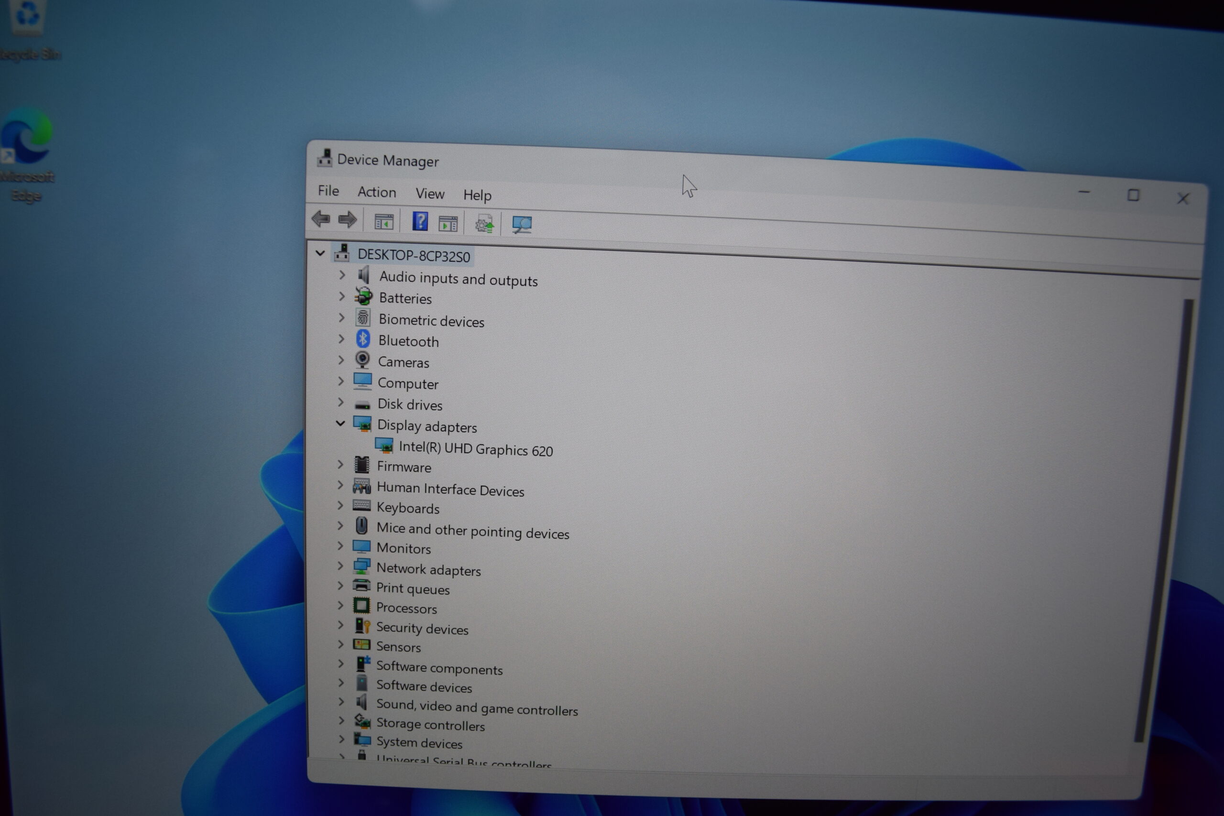
Task: Click the vertical scrollbar of device tree
Action: [x=1163, y=521]
